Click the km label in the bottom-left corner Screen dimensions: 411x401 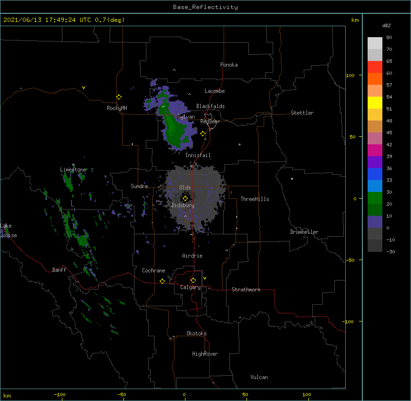pyautogui.click(x=7, y=396)
